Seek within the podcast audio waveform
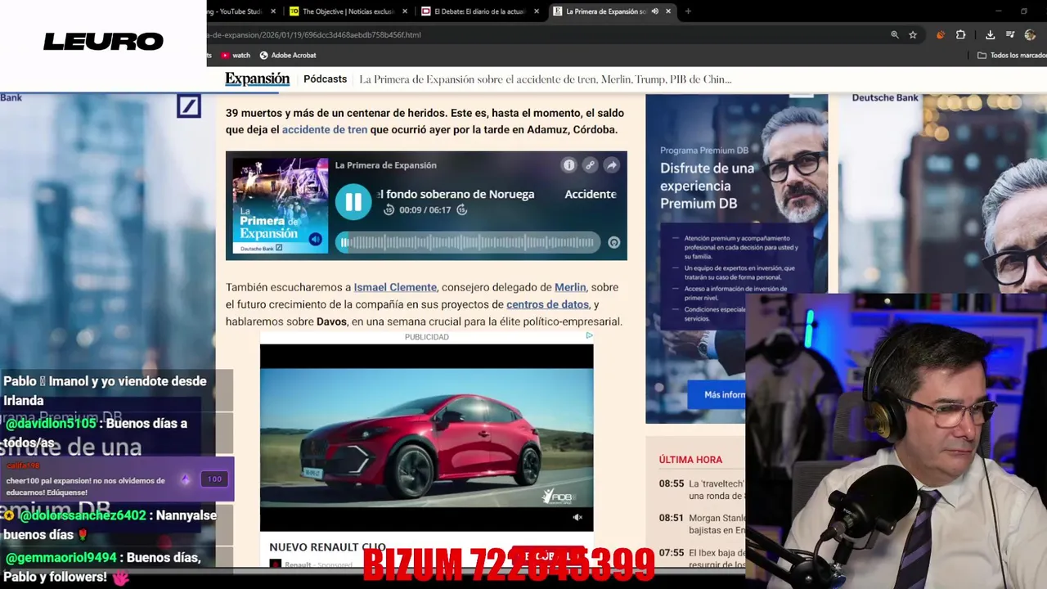 point(468,242)
